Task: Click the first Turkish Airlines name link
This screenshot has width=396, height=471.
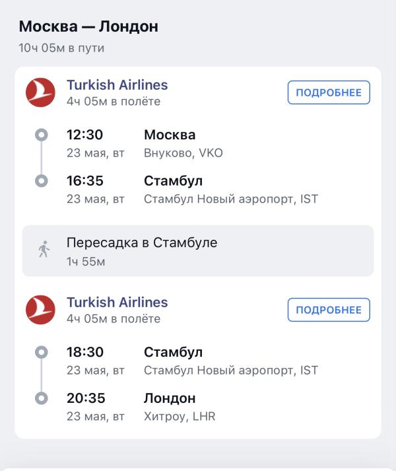Action: pos(117,85)
